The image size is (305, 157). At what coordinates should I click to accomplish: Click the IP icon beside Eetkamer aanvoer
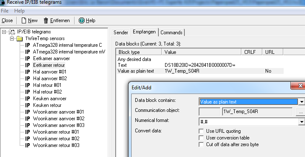pos(28,58)
